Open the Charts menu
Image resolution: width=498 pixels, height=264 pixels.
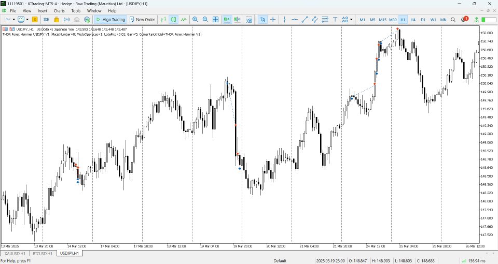(59, 10)
